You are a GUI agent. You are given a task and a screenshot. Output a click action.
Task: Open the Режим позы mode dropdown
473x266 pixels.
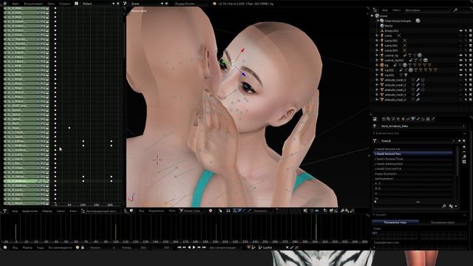click(192, 211)
